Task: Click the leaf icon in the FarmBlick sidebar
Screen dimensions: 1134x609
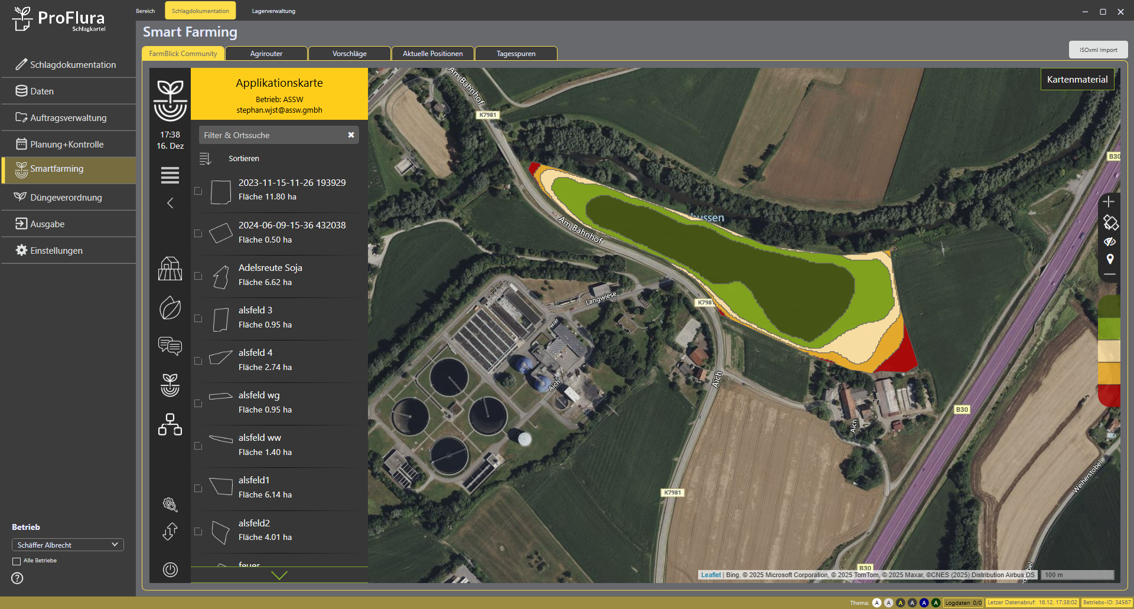Action: [x=170, y=308]
